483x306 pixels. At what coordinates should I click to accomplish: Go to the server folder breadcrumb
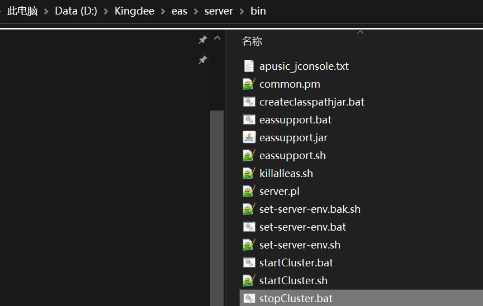tap(219, 11)
